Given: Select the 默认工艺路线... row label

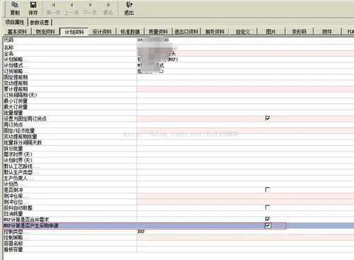Looking at the screenshot, I should [x=21, y=166].
